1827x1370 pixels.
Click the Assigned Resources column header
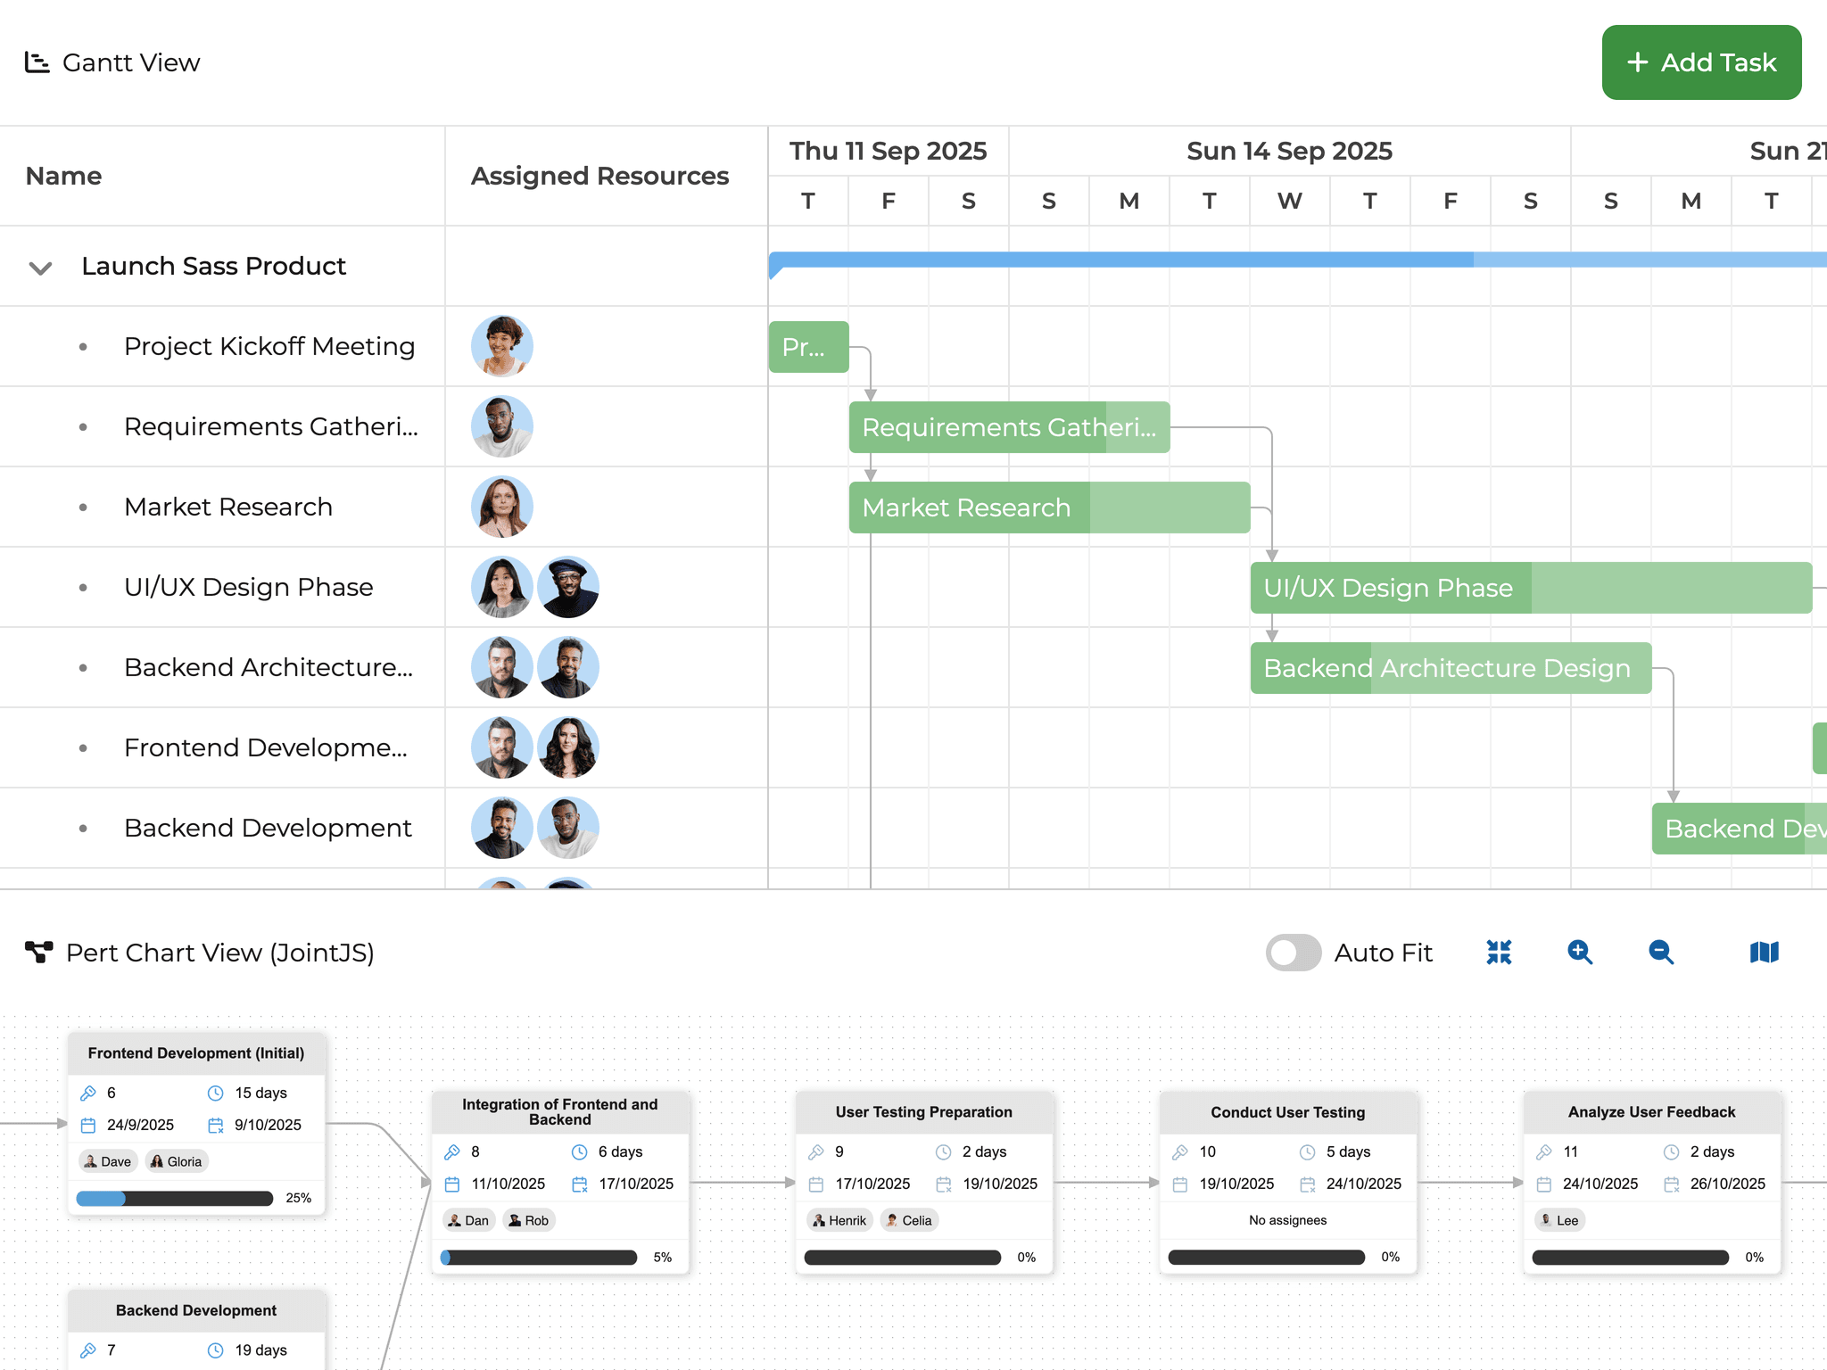599,176
